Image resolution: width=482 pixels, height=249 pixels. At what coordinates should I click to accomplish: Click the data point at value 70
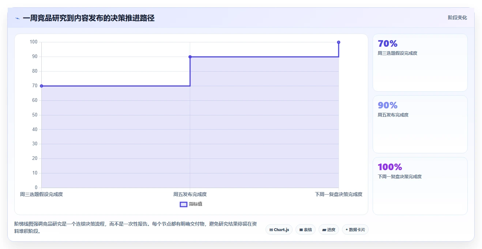click(x=41, y=86)
